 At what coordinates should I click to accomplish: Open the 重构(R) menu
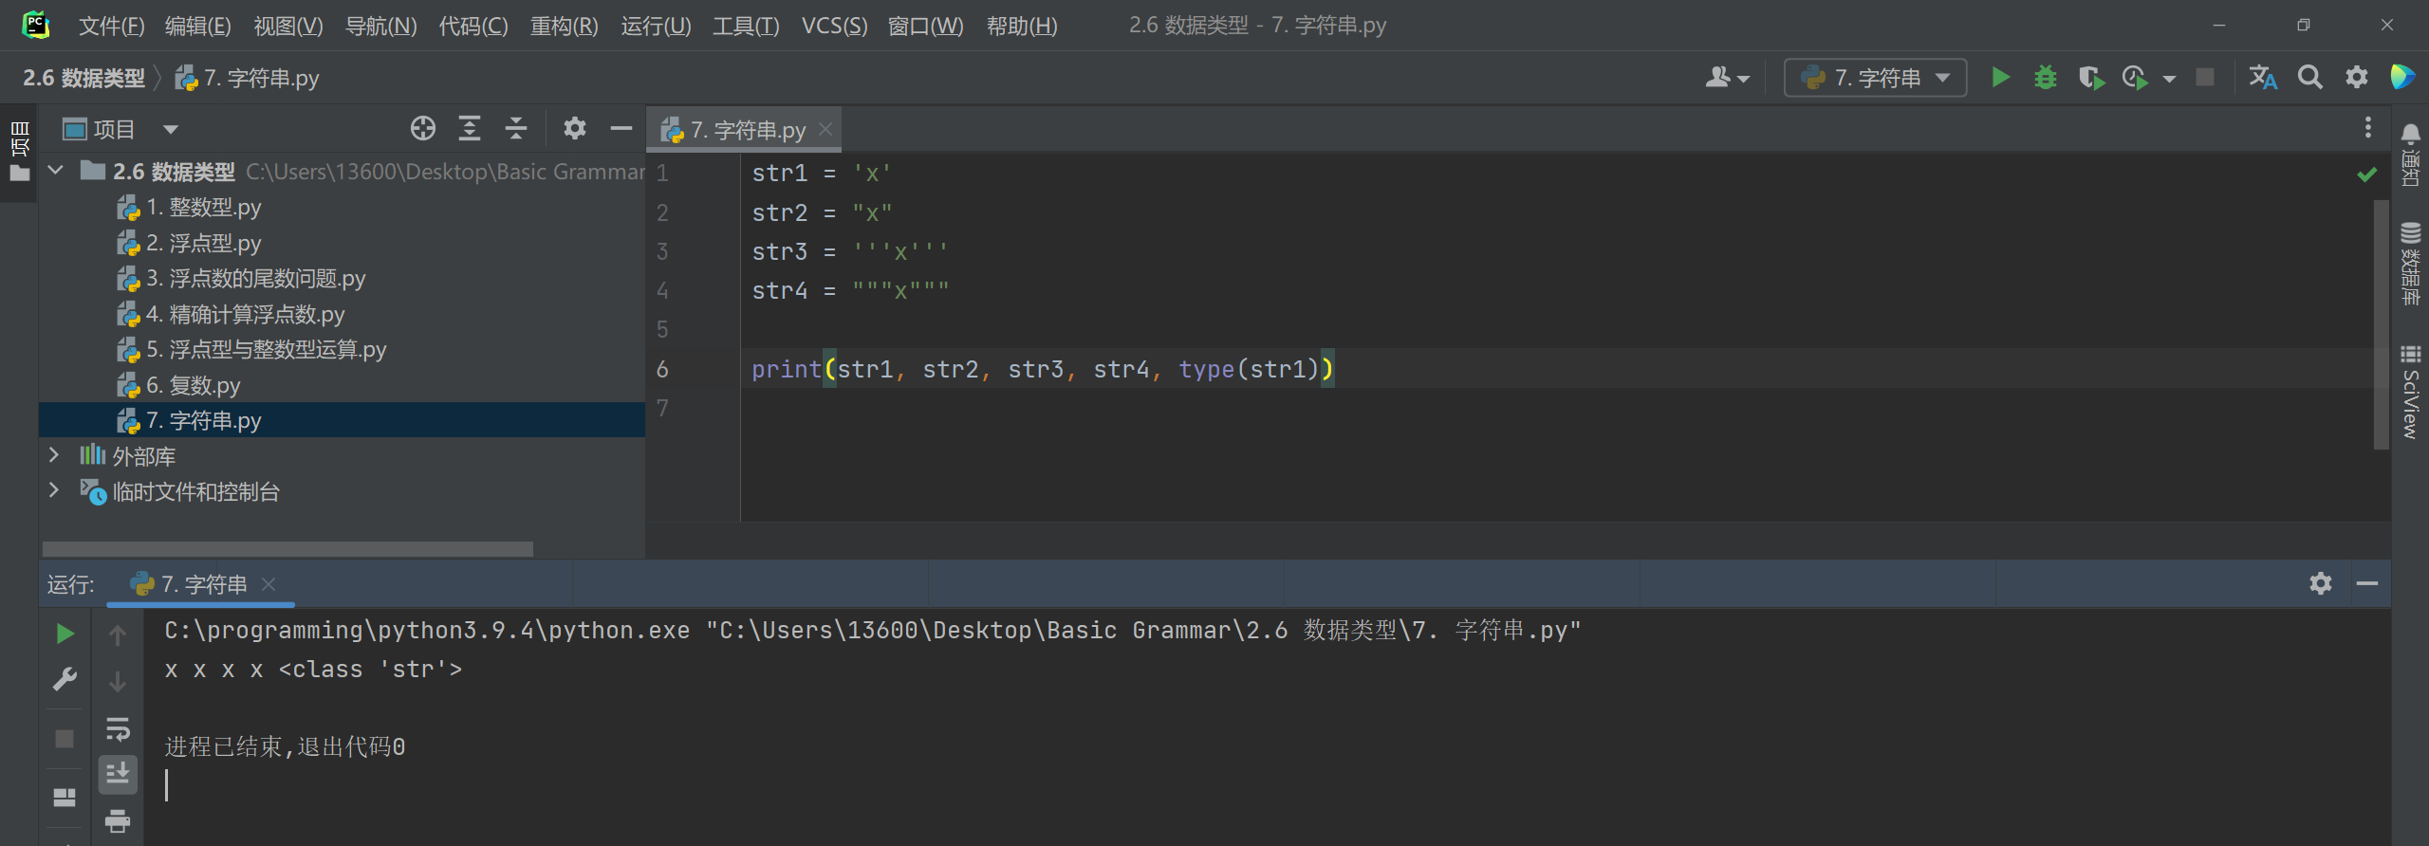tap(564, 26)
